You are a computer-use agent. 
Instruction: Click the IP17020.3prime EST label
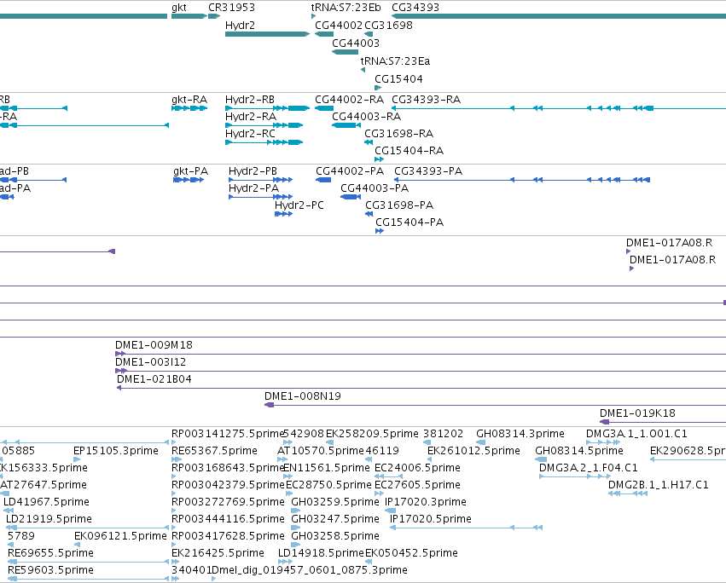(426, 502)
